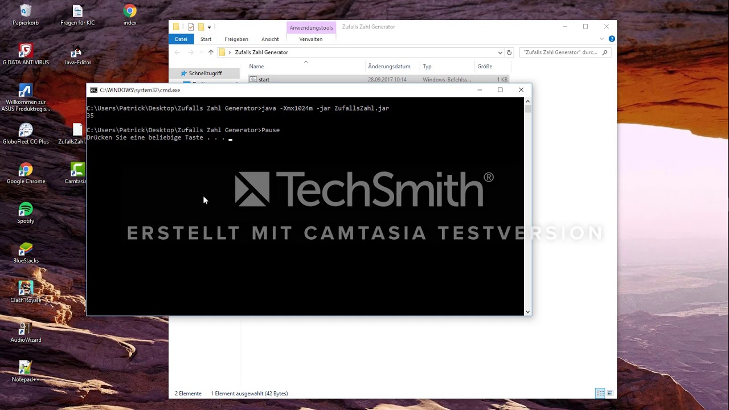Click Zufalls Zahl Generator breadcrumb in address bar
The height and width of the screenshot is (410, 729).
tap(261, 52)
